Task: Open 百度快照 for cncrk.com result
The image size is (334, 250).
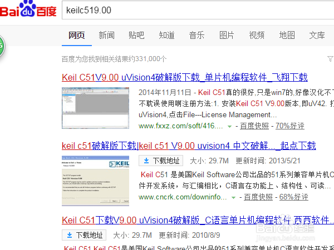Action: [258, 197]
